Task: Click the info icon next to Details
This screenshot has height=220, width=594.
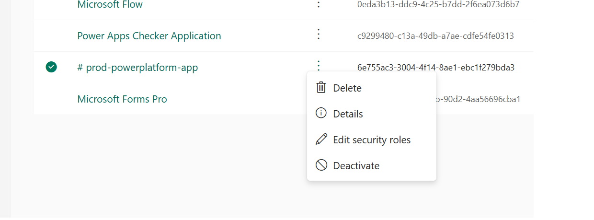Action: (x=321, y=114)
